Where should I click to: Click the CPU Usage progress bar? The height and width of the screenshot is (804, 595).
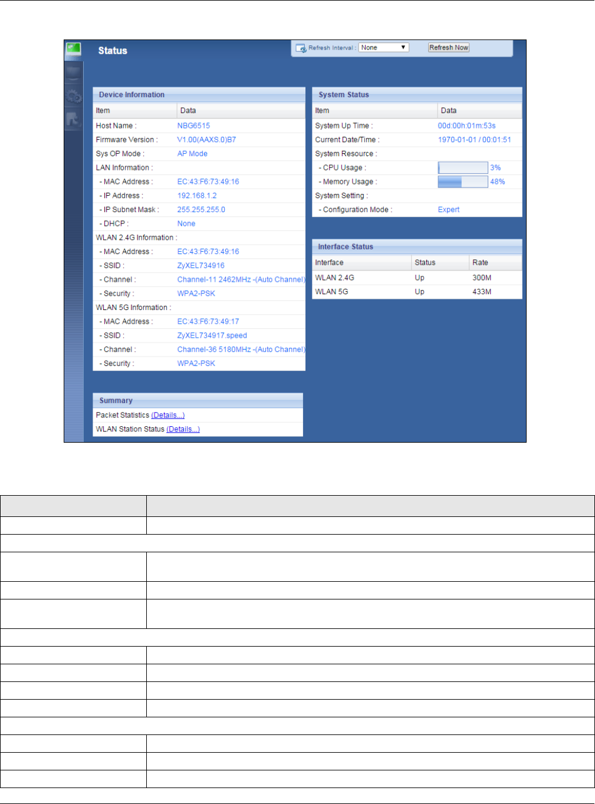pyautogui.click(x=463, y=168)
